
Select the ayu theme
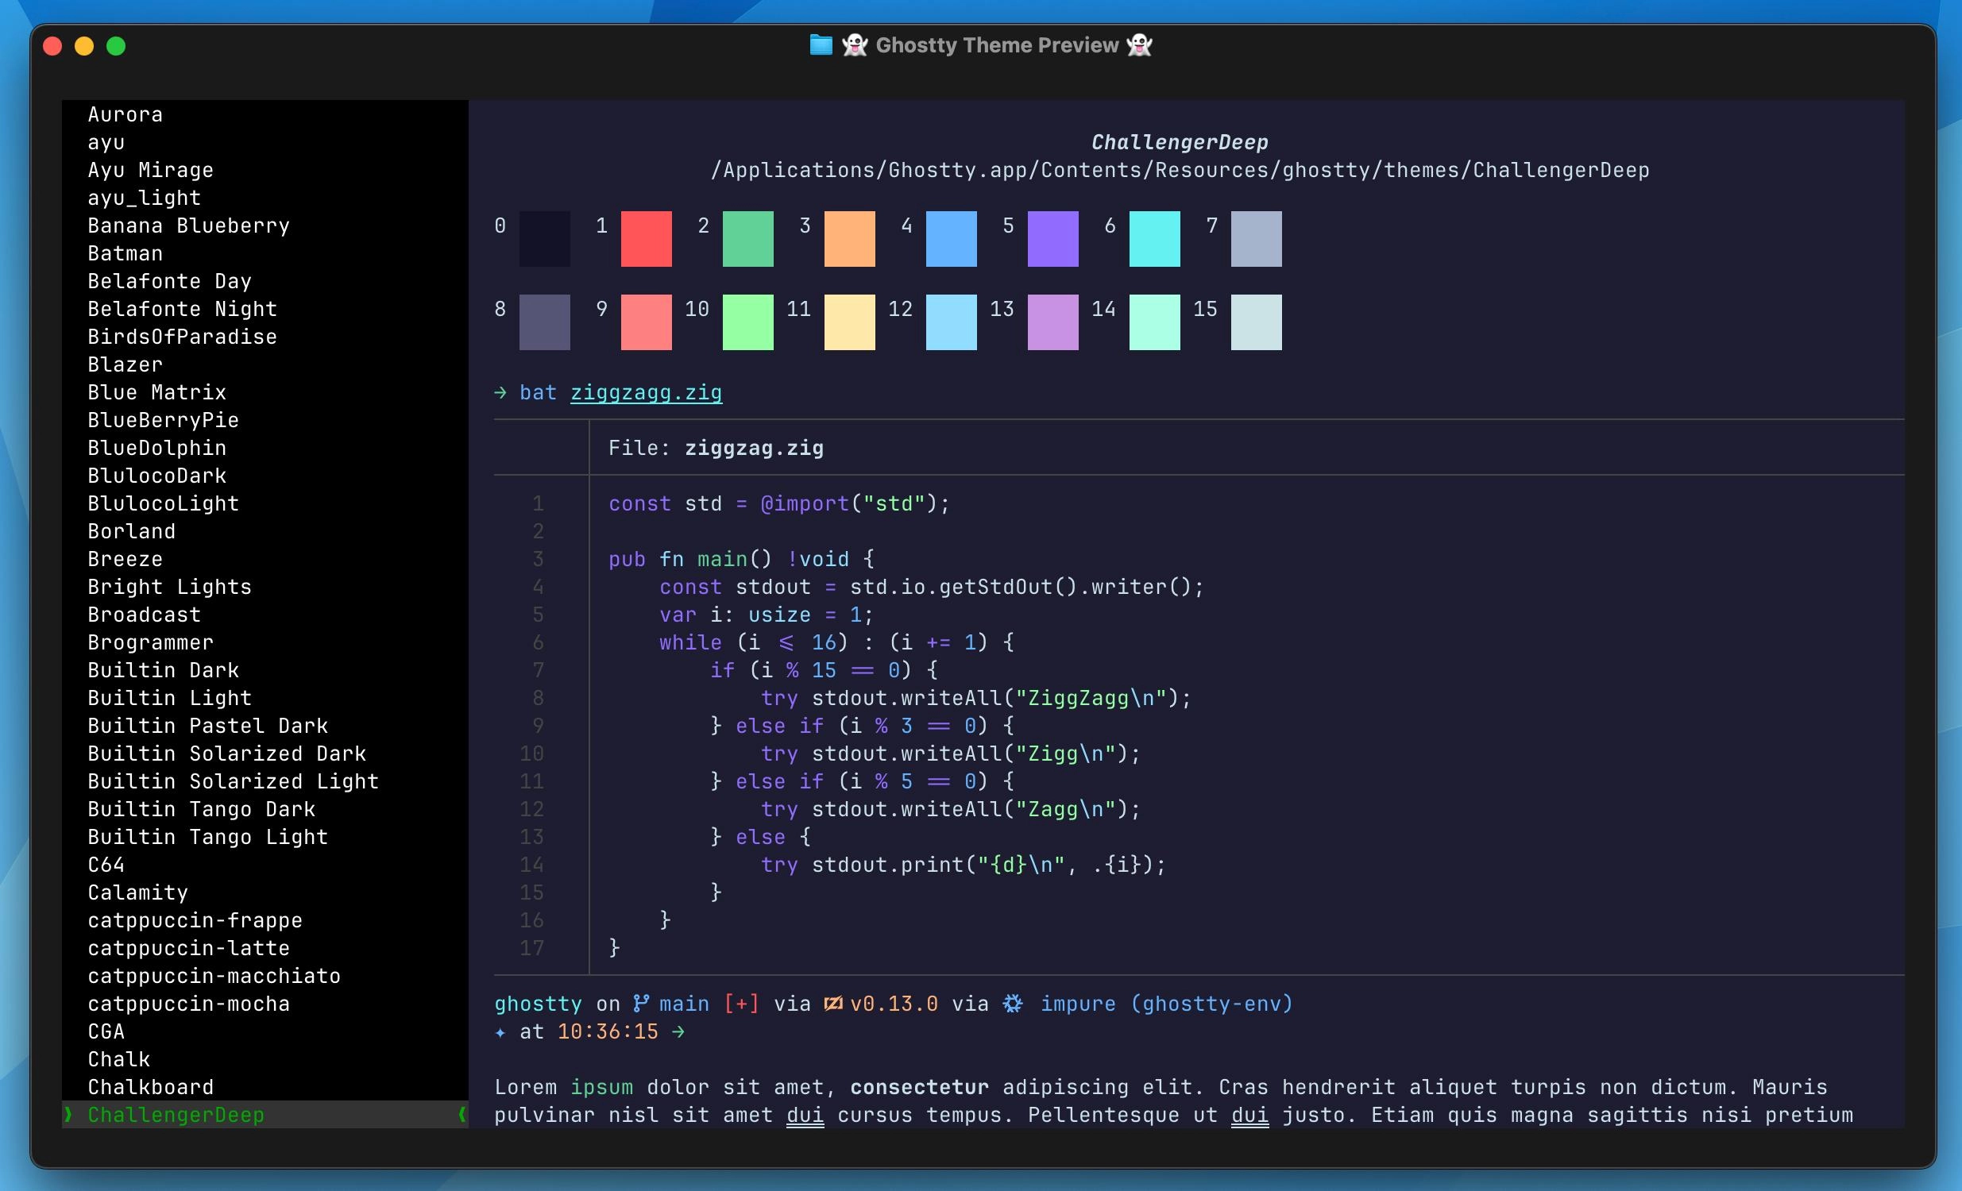tap(106, 142)
